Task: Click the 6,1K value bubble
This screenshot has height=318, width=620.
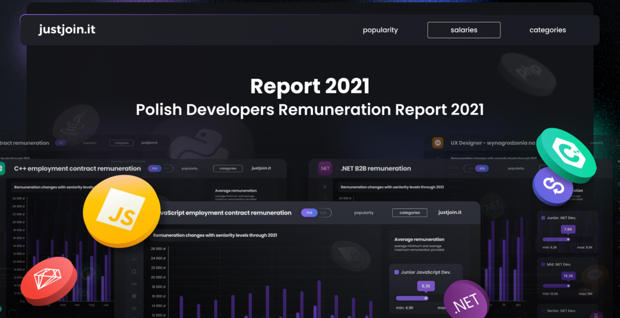Action: click(426, 286)
